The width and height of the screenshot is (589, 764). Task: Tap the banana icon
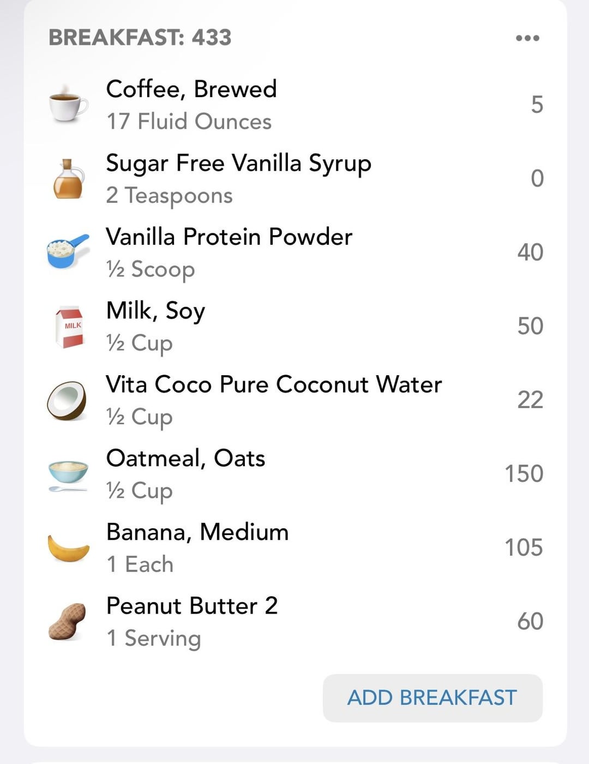[x=69, y=548]
